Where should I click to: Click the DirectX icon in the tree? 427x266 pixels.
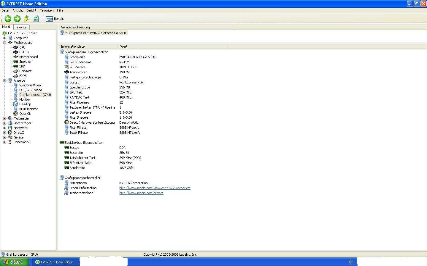pyautogui.click(x=10, y=133)
